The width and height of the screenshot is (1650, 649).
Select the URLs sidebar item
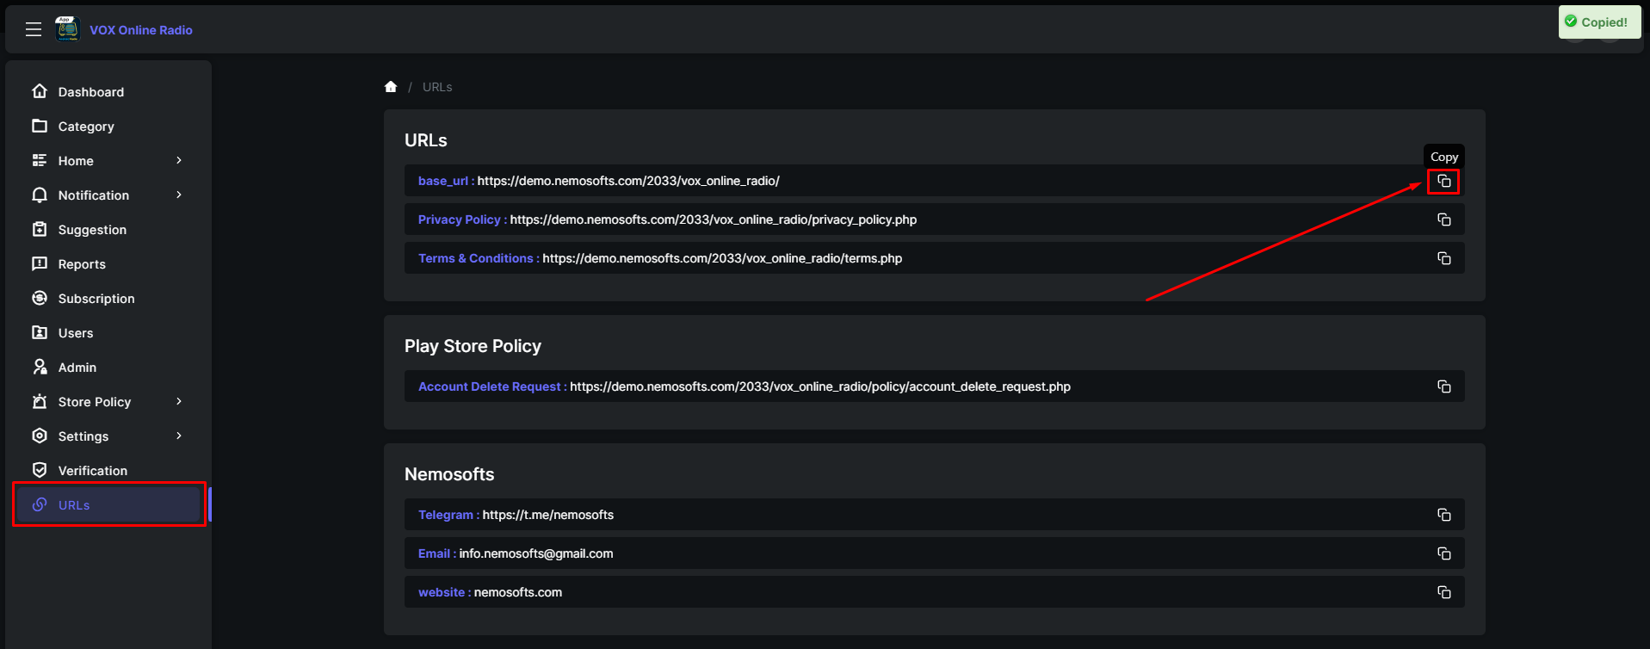108,505
